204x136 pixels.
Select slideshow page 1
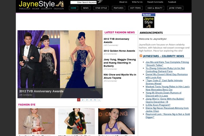tap(79, 100)
